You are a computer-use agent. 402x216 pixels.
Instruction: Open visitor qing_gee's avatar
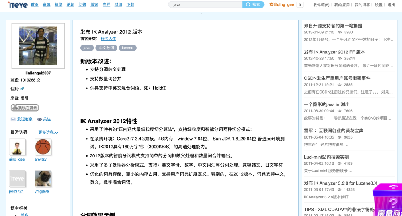click(17, 147)
